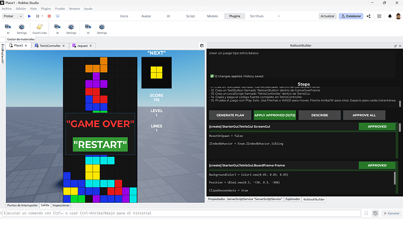Select the Place1 viewport tab

click(18, 45)
